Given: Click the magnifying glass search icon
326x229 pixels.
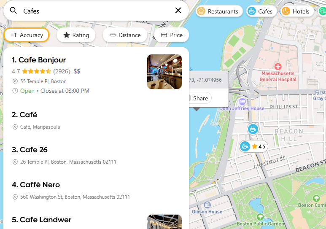Looking at the screenshot, I should pos(13,11).
